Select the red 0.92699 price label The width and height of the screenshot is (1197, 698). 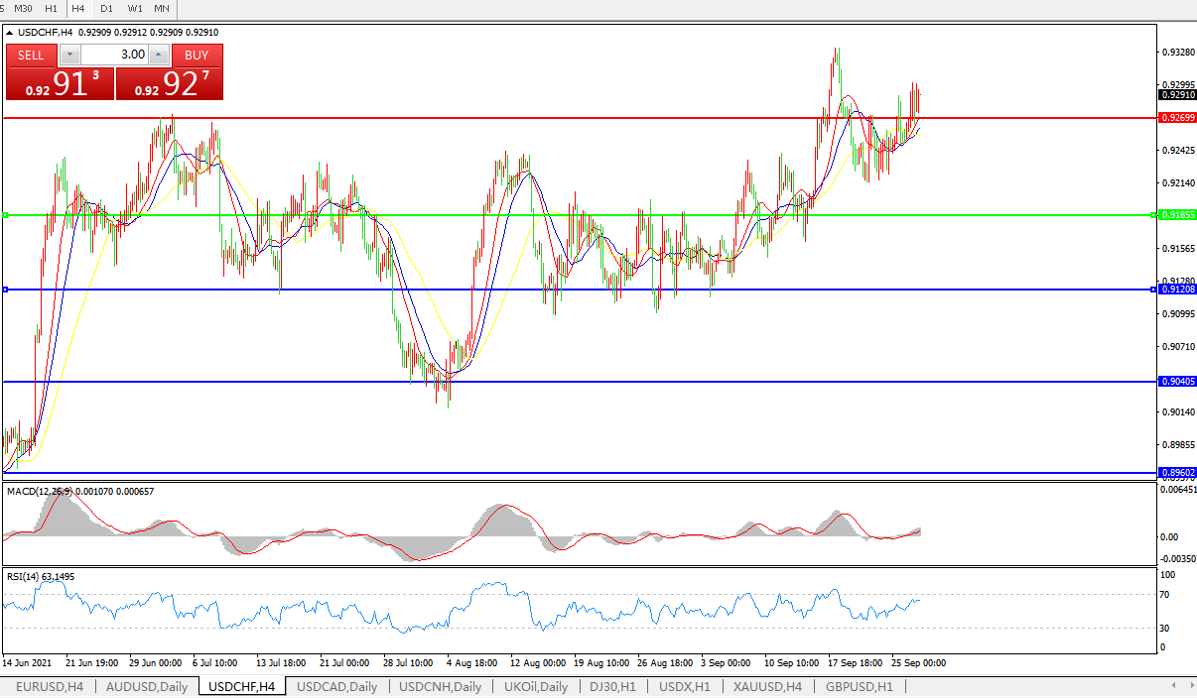tap(1175, 118)
